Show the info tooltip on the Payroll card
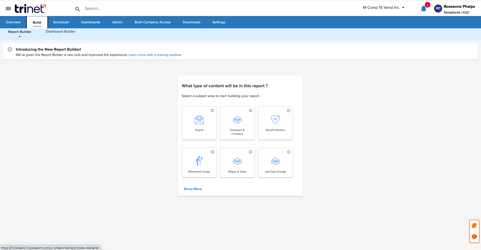The image size is (481, 250). pyautogui.click(x=212, y=110)
